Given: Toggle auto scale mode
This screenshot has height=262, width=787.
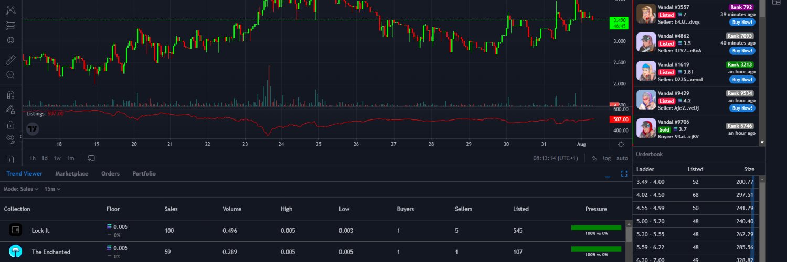Looking at the screenshot, I should 622,158.
